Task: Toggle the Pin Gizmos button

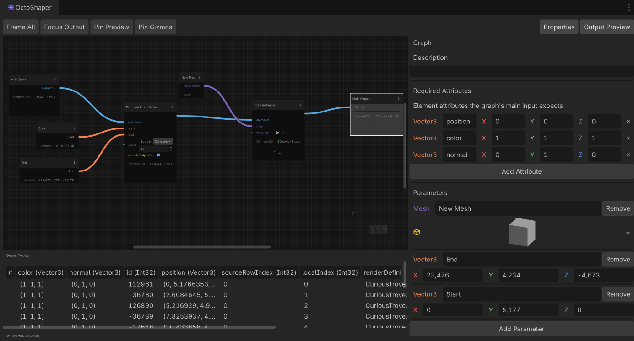Action: point(156,27)
